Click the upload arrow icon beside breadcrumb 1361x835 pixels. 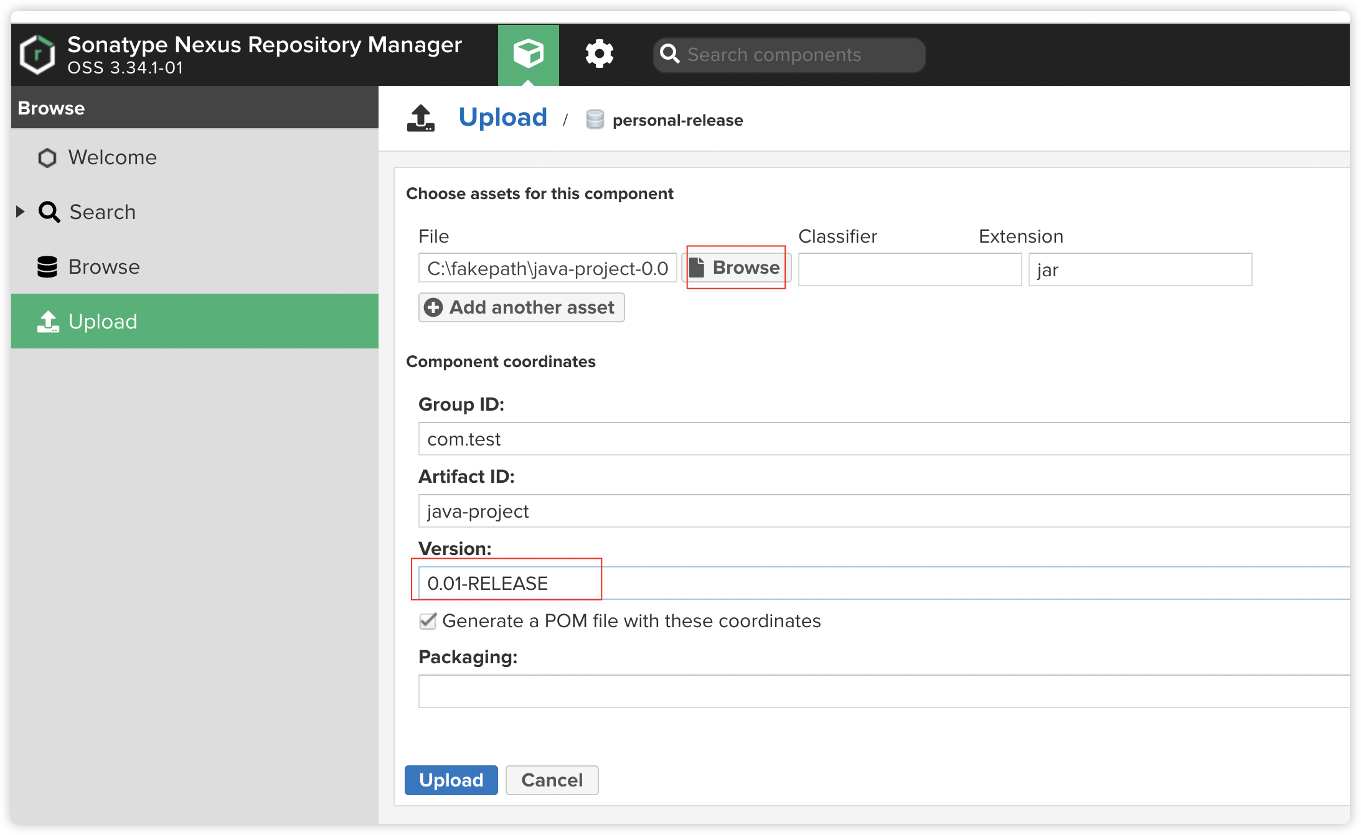(421, 118)
